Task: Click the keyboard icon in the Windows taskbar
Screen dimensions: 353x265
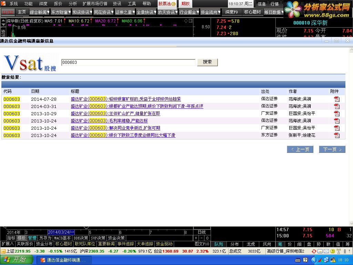Action: click(x=297, y=260)
